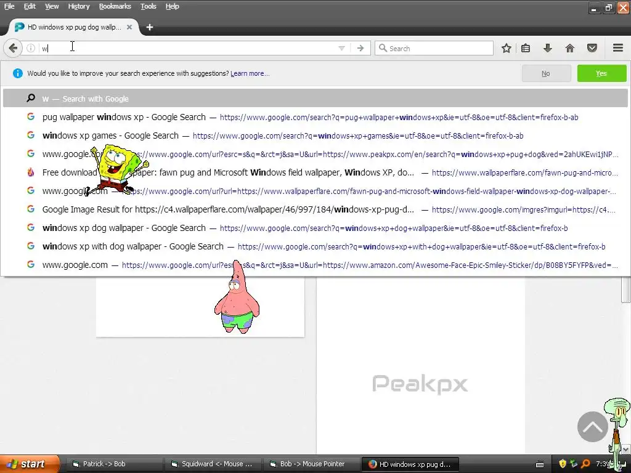The width and height of the screenshot is (631, 473).
Task: Click the orange magnifier tray icon
Action: point(585,464)
